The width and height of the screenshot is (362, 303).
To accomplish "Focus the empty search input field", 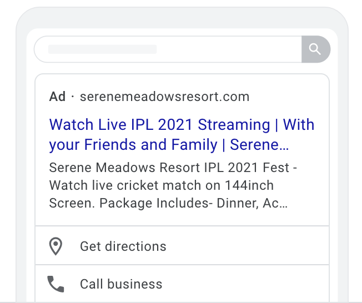I will click(x=168, y=49).
